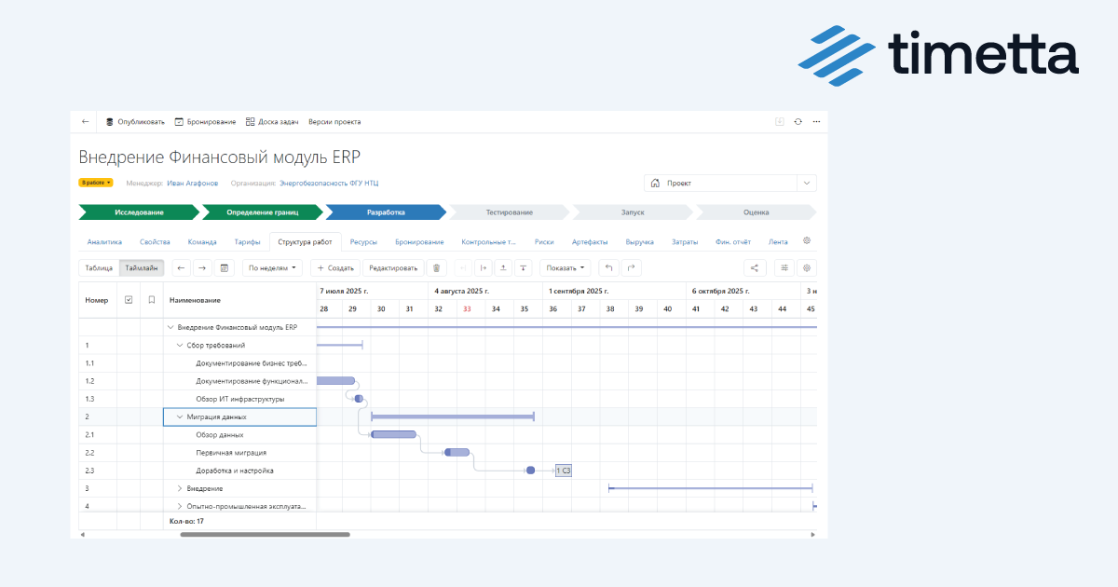Select the Таймлайн view toggle
Viewport: 1118px width, 587px height.
point(142,268)
